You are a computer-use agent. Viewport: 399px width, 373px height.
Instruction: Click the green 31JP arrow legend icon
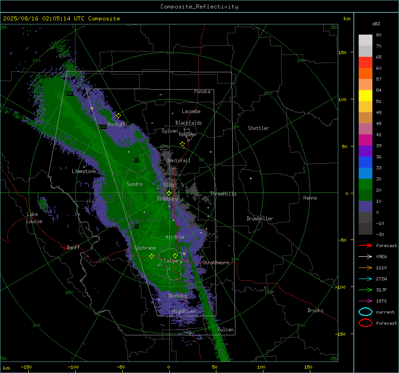pos(365,290)
